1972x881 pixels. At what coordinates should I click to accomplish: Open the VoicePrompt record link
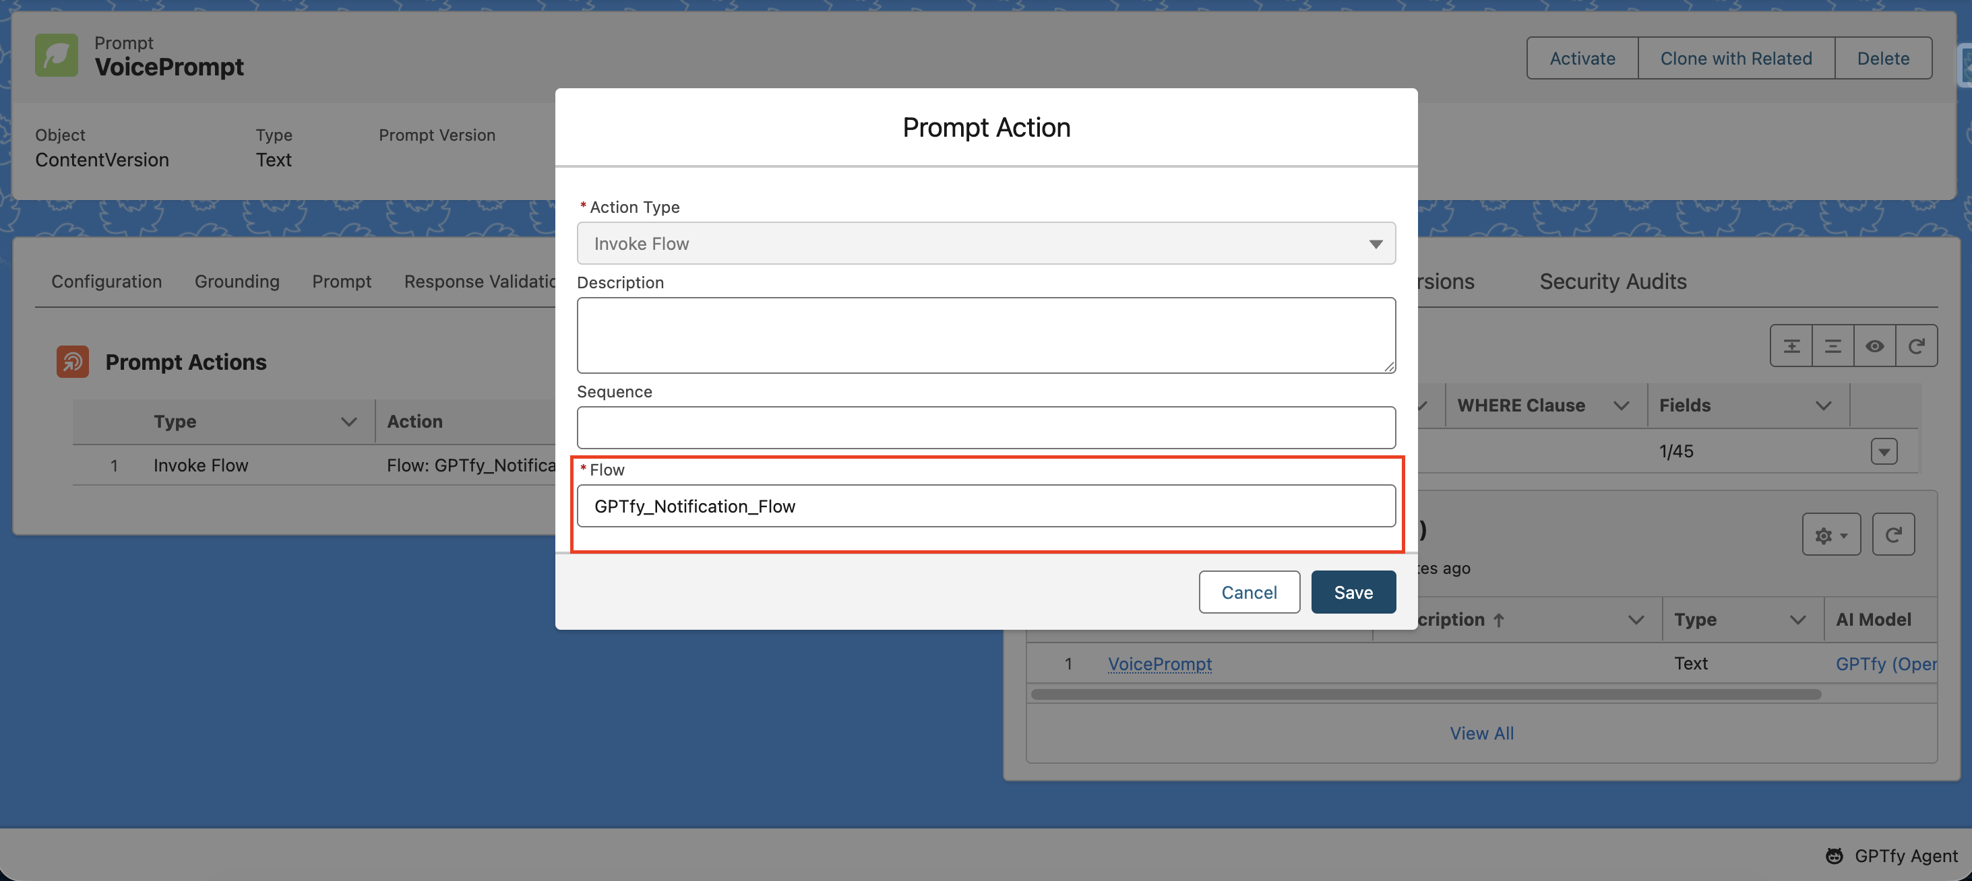(x=1159, y=664)
